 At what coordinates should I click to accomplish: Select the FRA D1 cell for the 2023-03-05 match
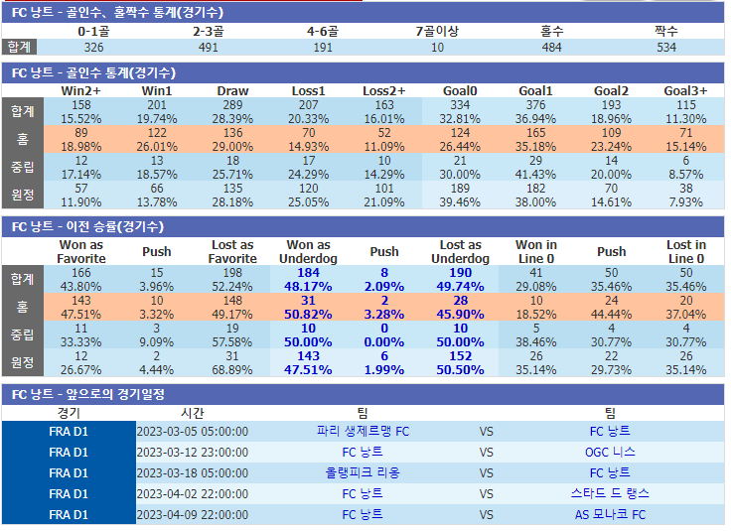(69, 432)
